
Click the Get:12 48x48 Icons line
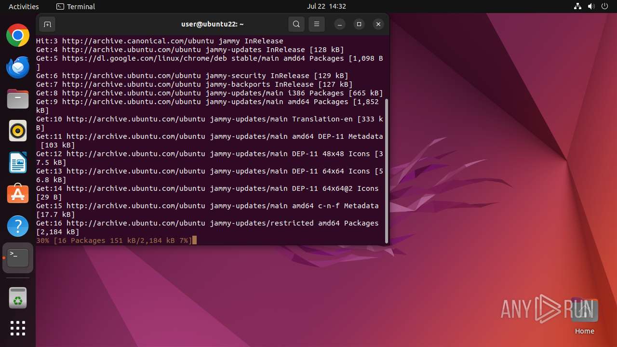tap(210, 158)
